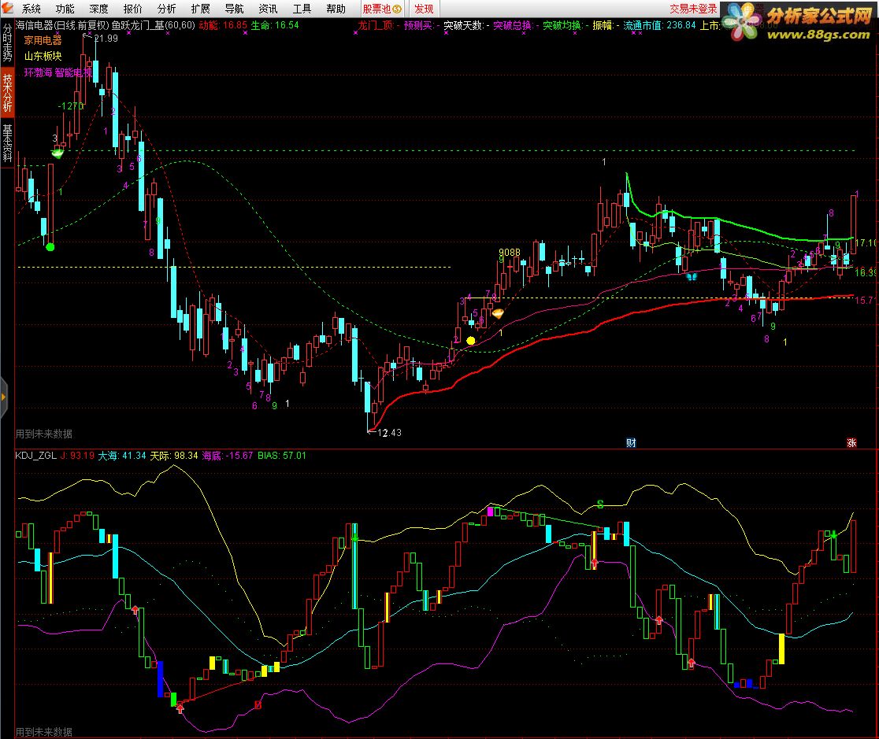Click the 智能电视 concept label
Screen dimensions: 879x739
click(x=73, y=72)
